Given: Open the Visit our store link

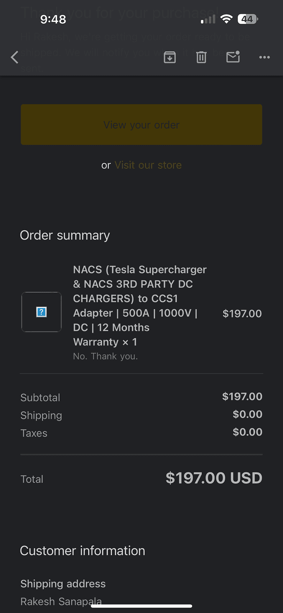Looking at the screenshot, I should pyautogui.click(x=148, y=165).
